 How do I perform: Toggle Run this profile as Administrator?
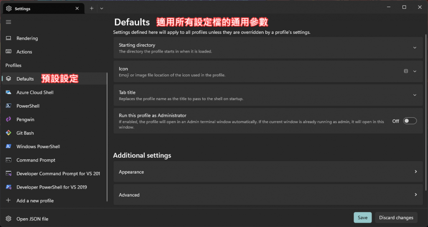tap(410, 121)
